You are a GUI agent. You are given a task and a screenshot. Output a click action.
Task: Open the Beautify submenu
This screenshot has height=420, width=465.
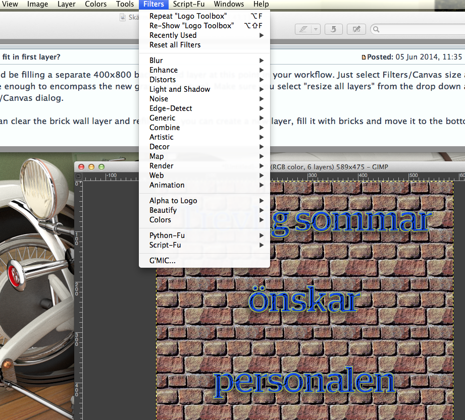pos(204,210)
